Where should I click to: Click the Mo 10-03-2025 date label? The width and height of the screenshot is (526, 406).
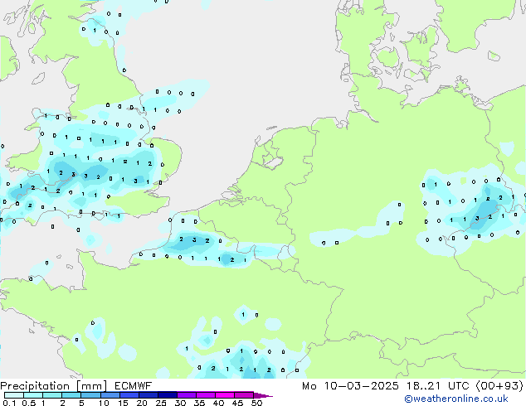pyautogui.click(x=342, y=386)
